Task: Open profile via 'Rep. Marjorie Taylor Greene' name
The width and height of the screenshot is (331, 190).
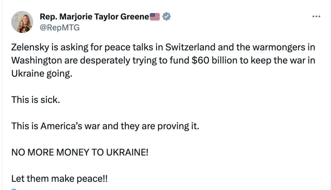Action: click(94, 17)
